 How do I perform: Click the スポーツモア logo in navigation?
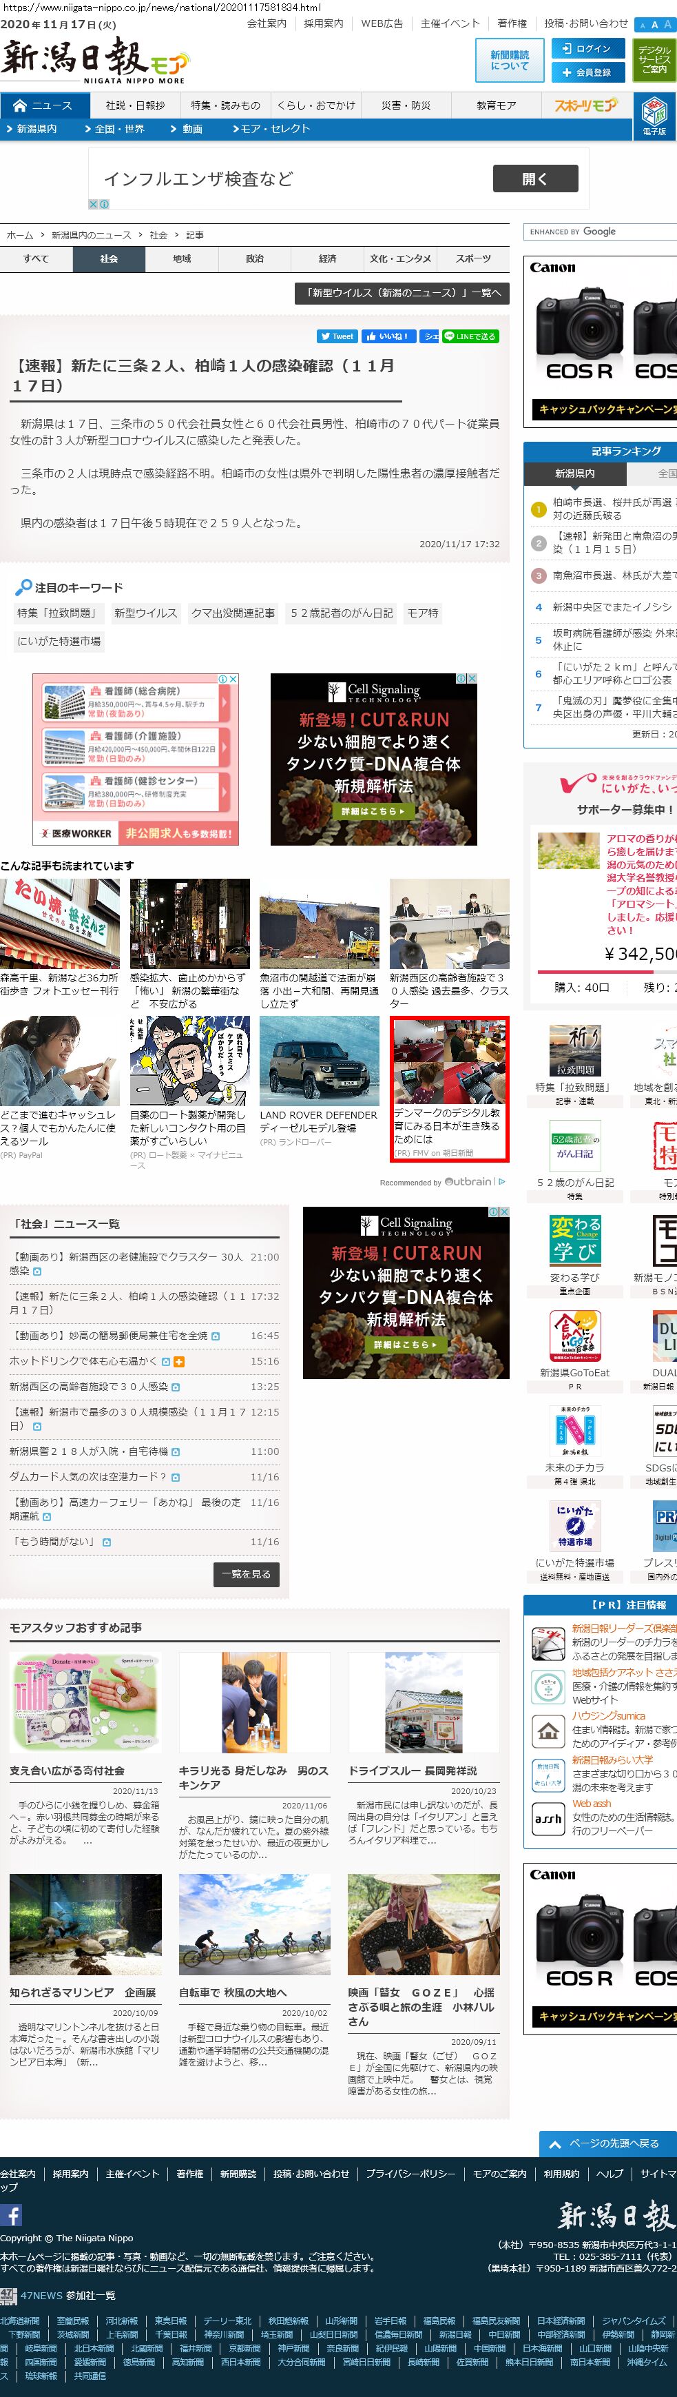click(x=586, y=105)
